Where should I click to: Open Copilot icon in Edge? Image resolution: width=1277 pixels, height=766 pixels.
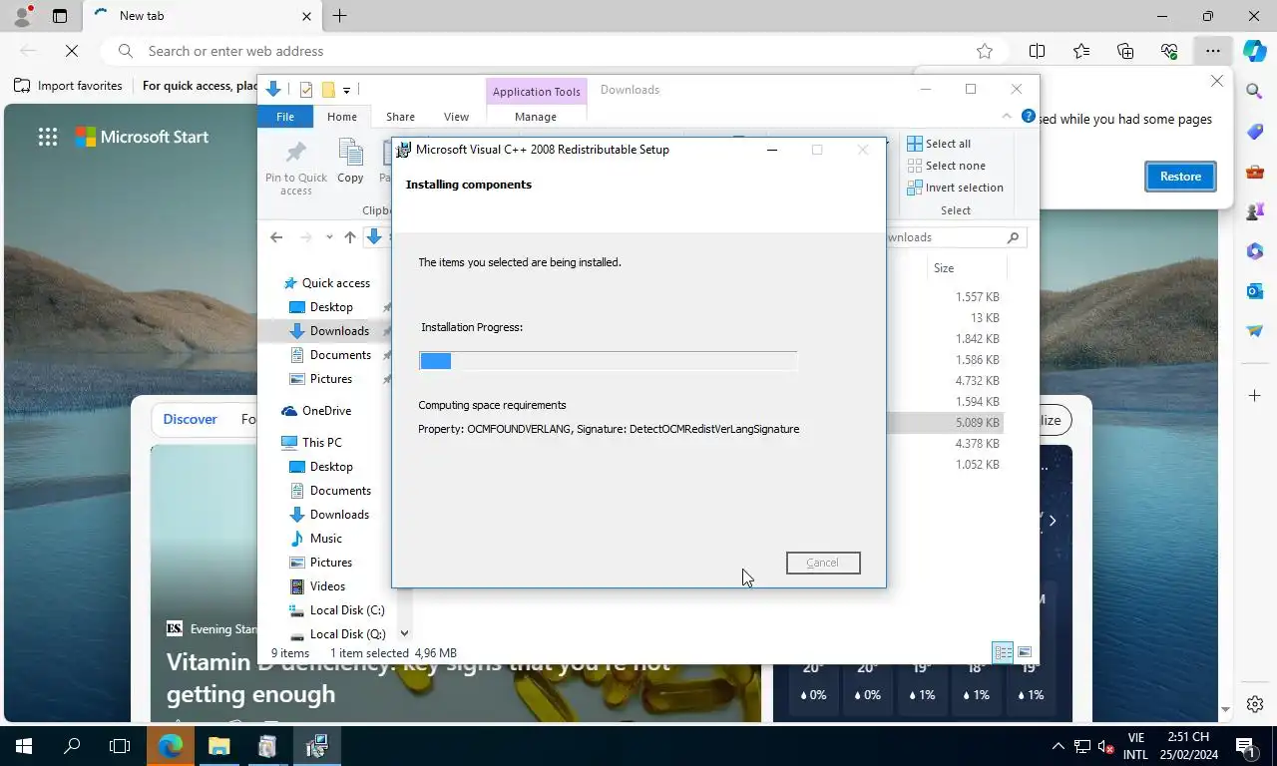(x=1255, y=51)
